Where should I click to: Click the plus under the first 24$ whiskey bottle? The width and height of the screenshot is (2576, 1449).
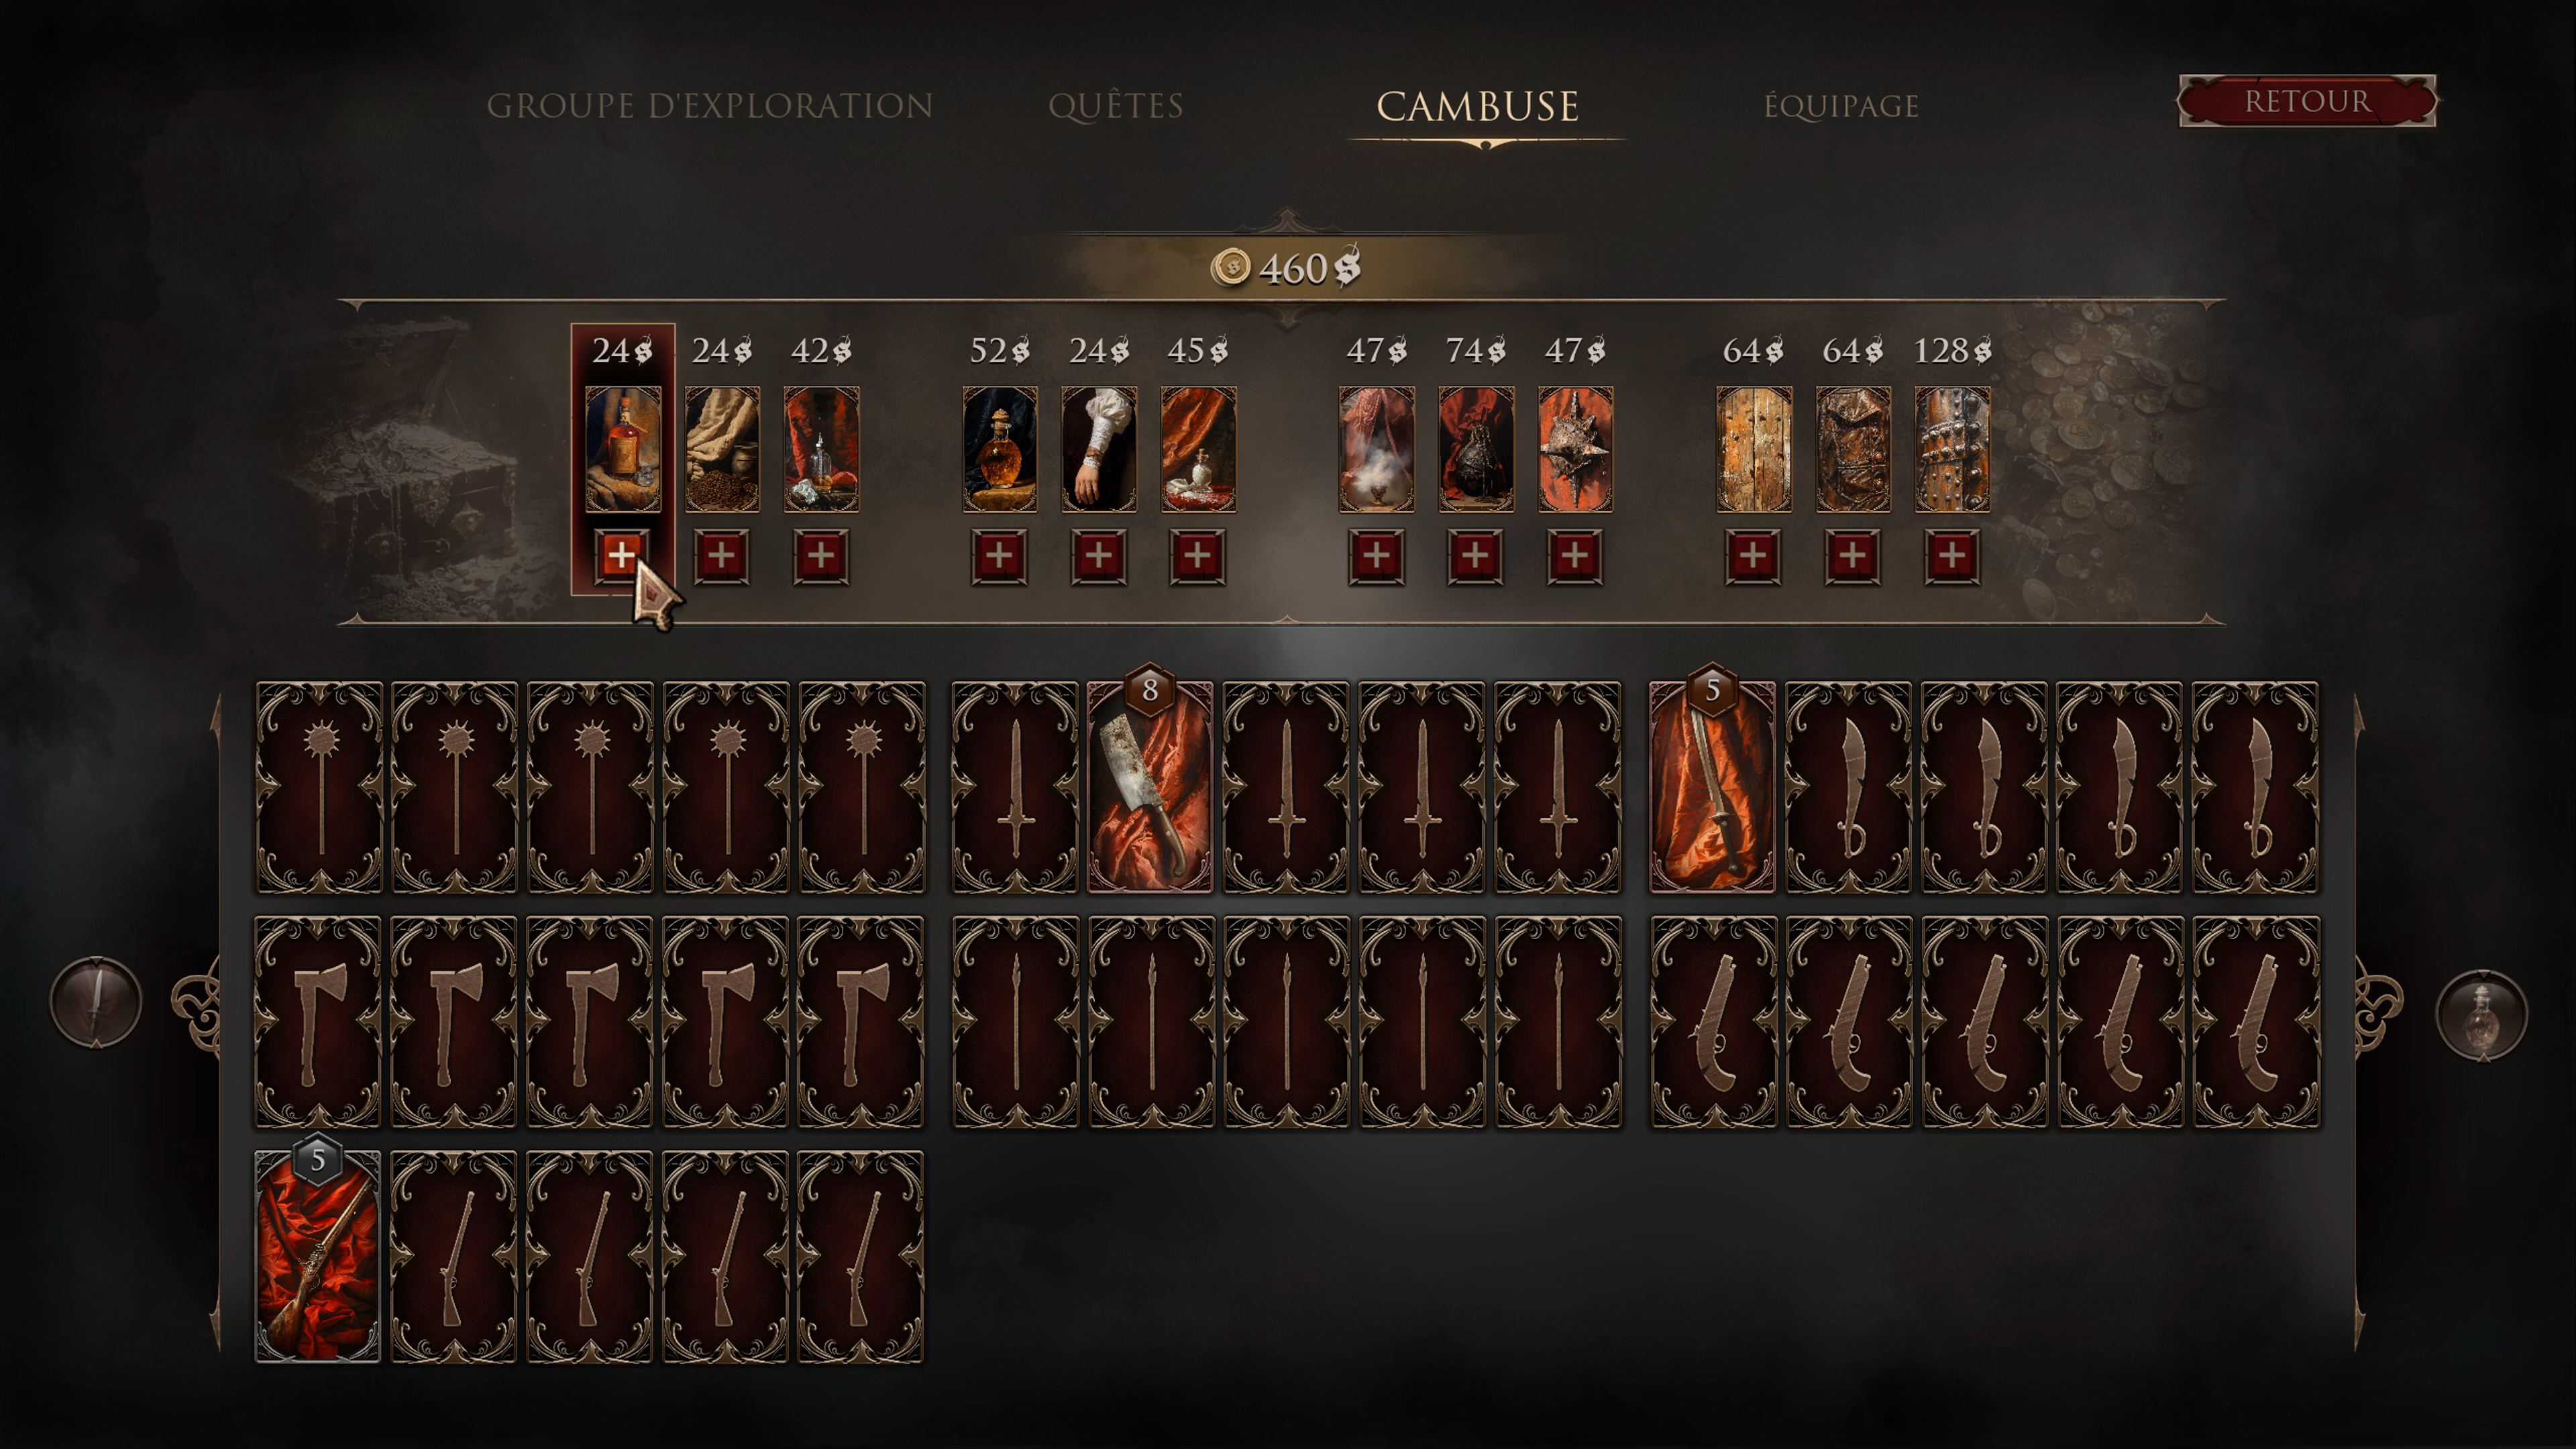tap(621, 555)
